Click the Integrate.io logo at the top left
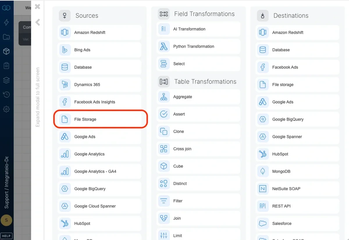349x240 pixels. 6,8
